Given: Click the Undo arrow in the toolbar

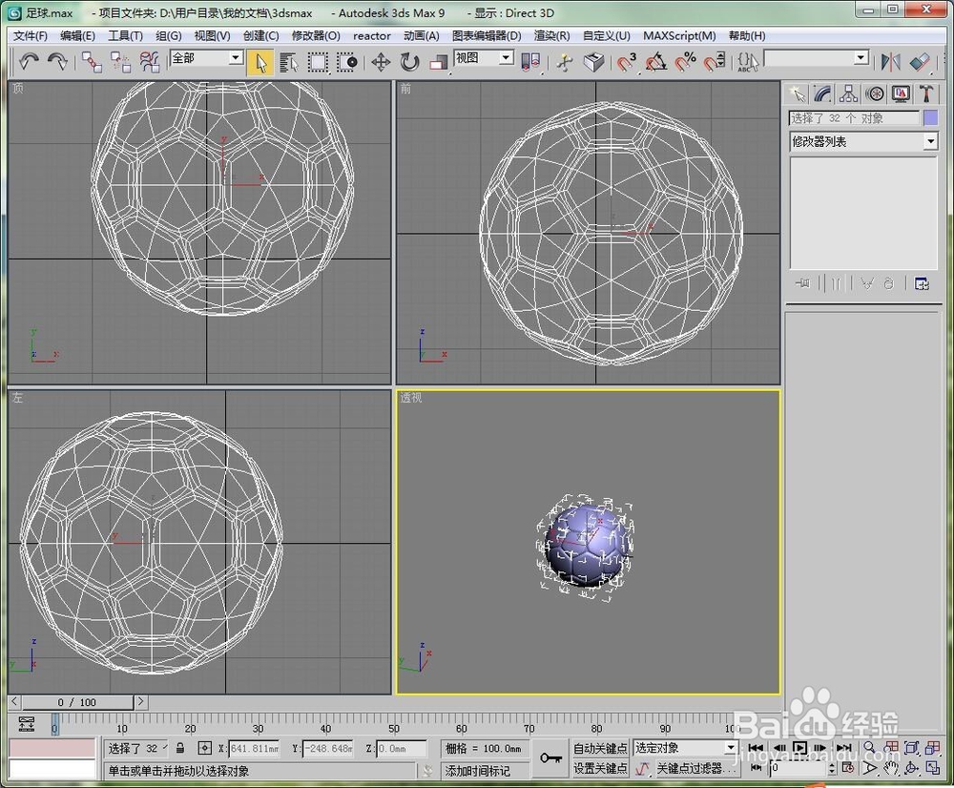Looking at the screenshot, I should (x=29, y=61).
